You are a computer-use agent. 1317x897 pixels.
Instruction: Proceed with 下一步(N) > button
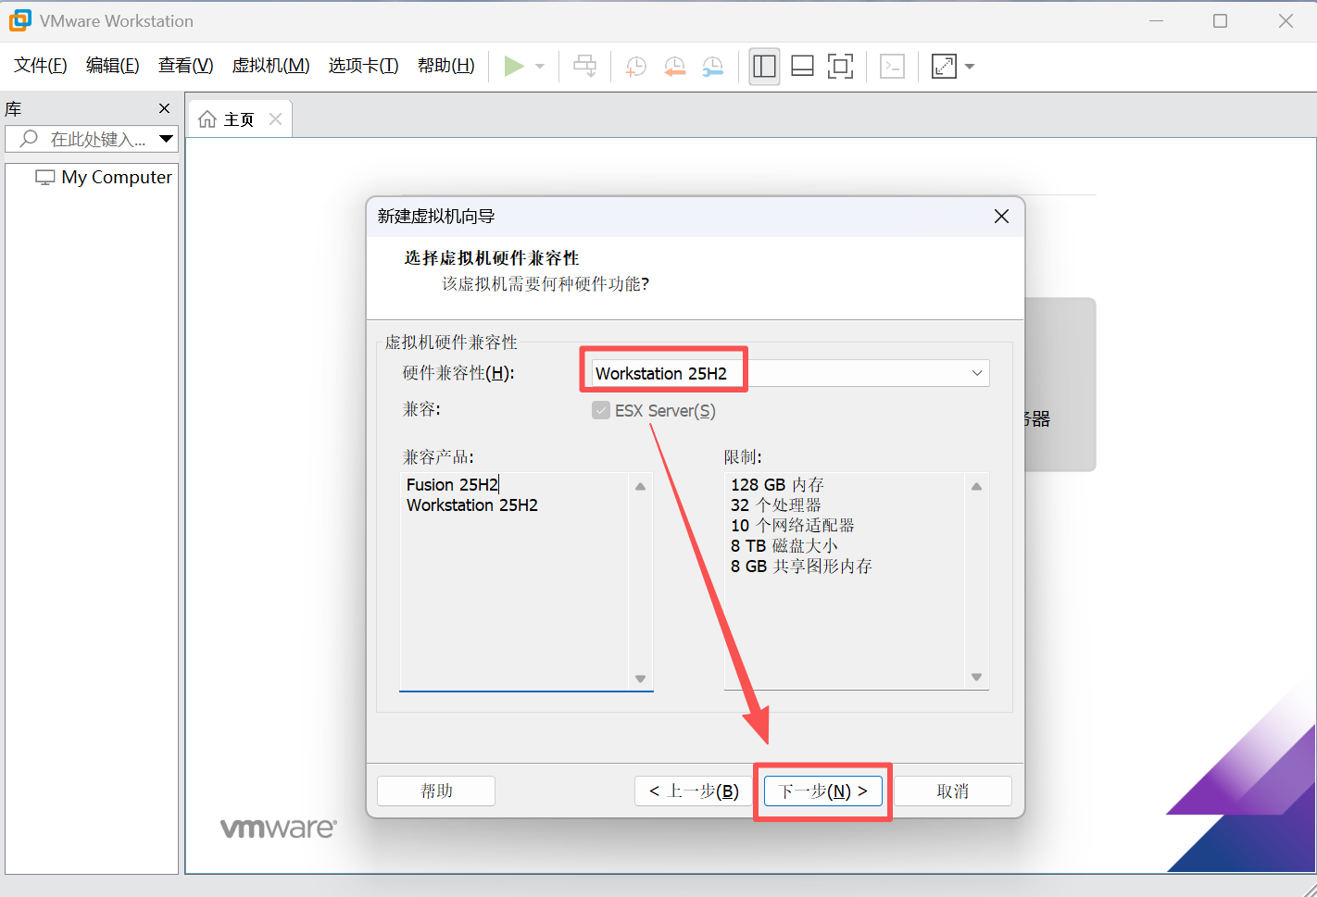pos(822,791)
